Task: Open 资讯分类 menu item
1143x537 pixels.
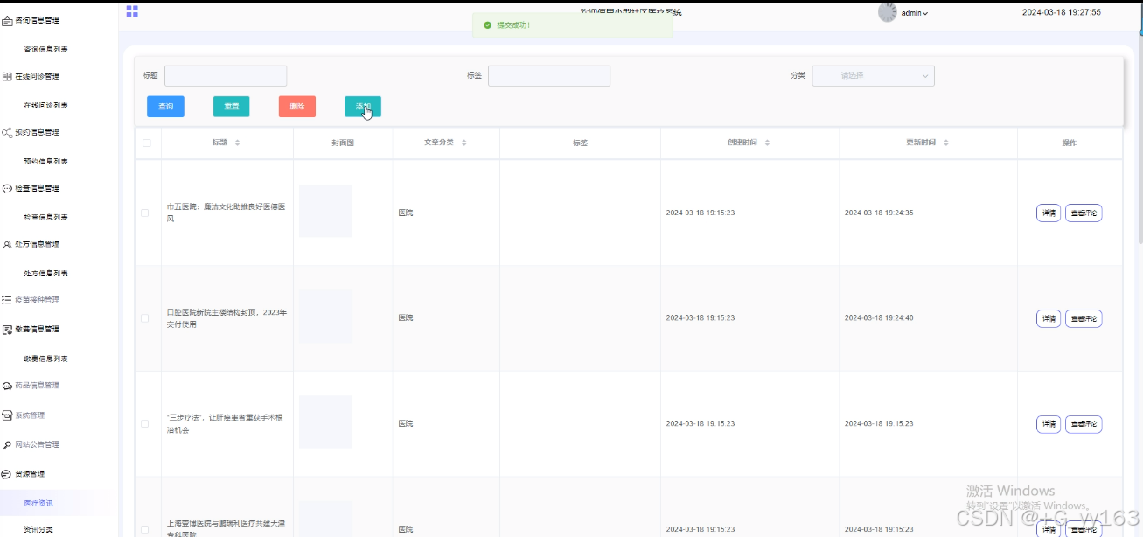Action: coord(38,529)
